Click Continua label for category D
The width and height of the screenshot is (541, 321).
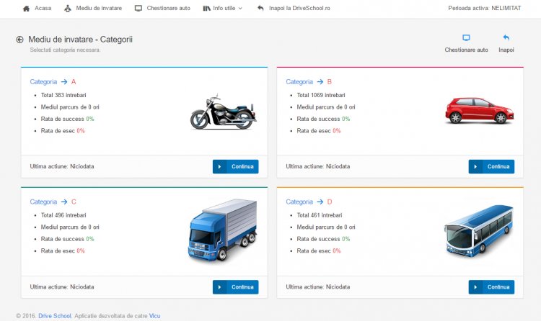(x=498, y=287)
